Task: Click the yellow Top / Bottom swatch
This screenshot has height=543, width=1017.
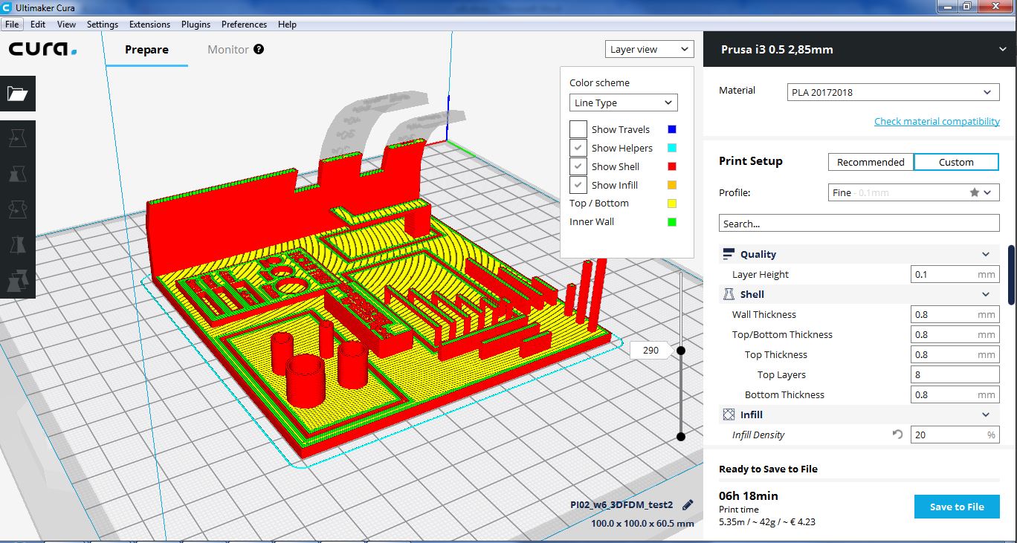Action: pyautogui.click(x=672, y=203)
